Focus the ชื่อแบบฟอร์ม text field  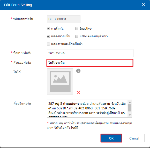(x=90, y=53)
